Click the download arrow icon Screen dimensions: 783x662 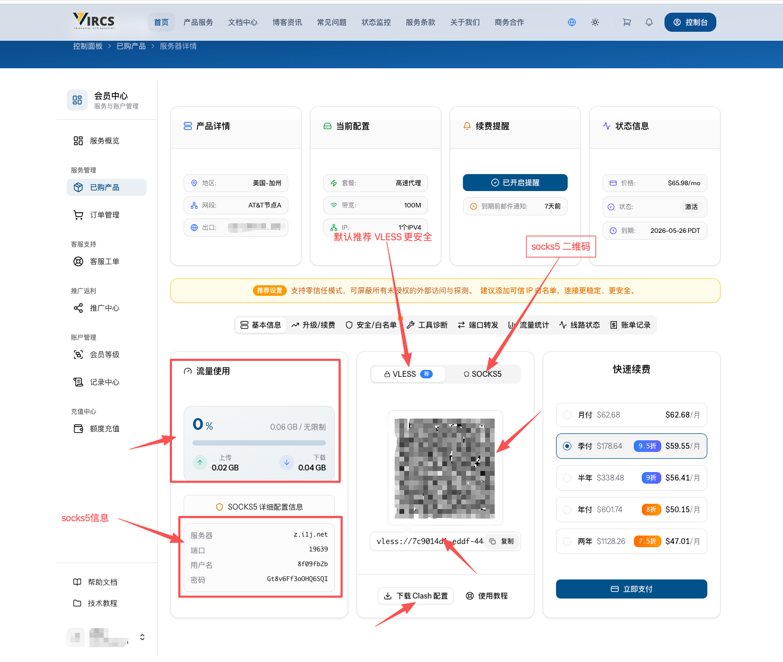pyautogui.click(x=287, y=463)
